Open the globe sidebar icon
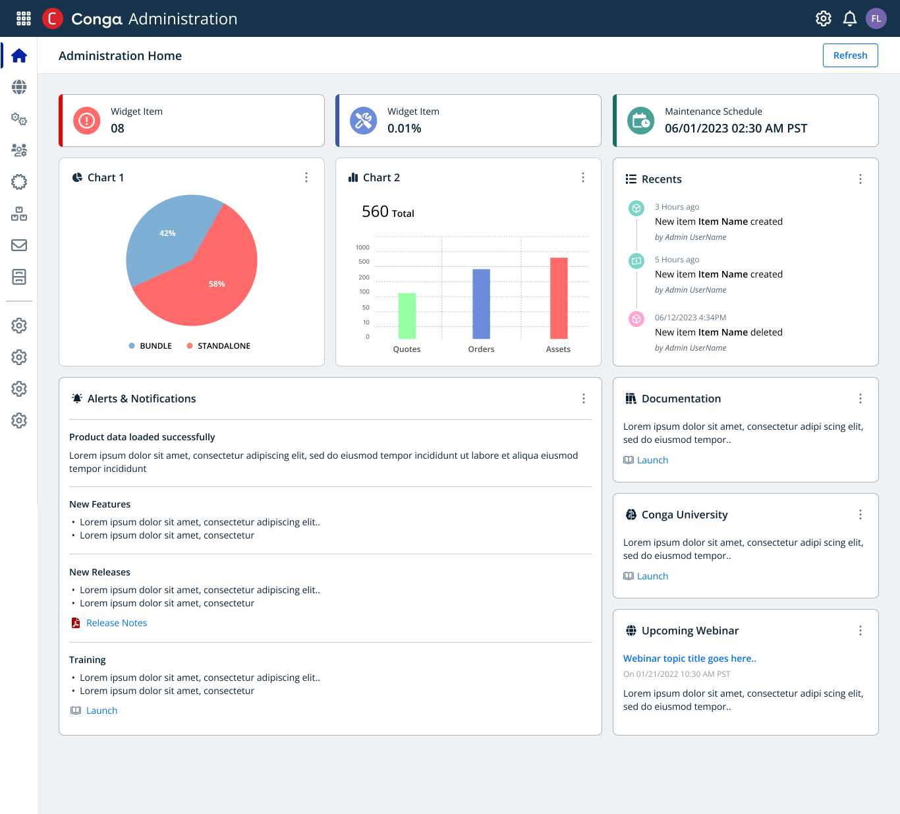The width and height of the screenshot is (900, 814). tap(19, 87)
